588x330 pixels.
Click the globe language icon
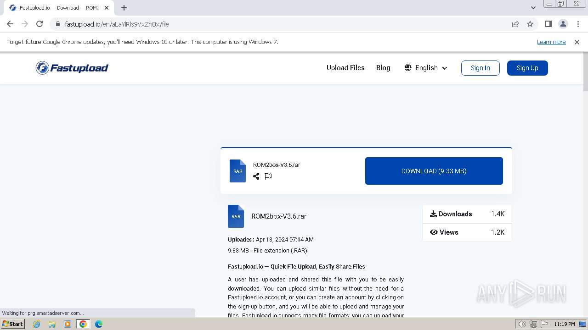coord(408,68)
